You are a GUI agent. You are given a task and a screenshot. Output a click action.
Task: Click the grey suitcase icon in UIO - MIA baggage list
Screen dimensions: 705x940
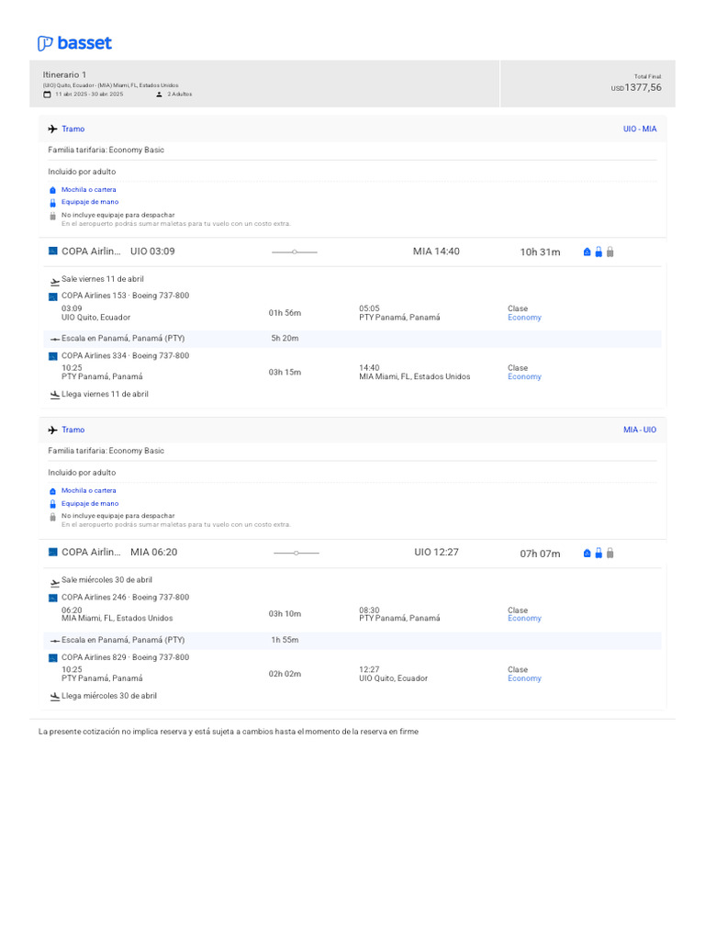(52, 216)
